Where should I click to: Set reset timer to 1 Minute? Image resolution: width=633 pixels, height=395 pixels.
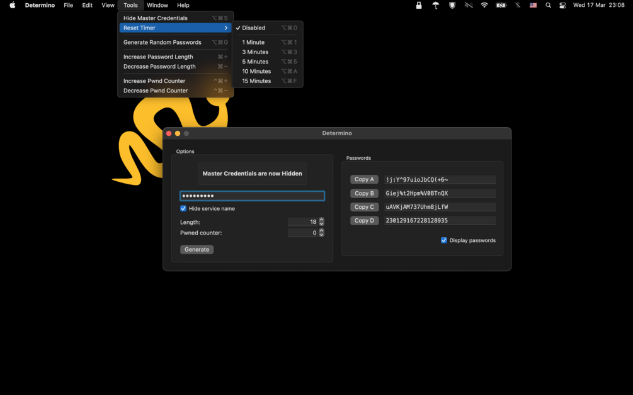click(x=267, y=42)
